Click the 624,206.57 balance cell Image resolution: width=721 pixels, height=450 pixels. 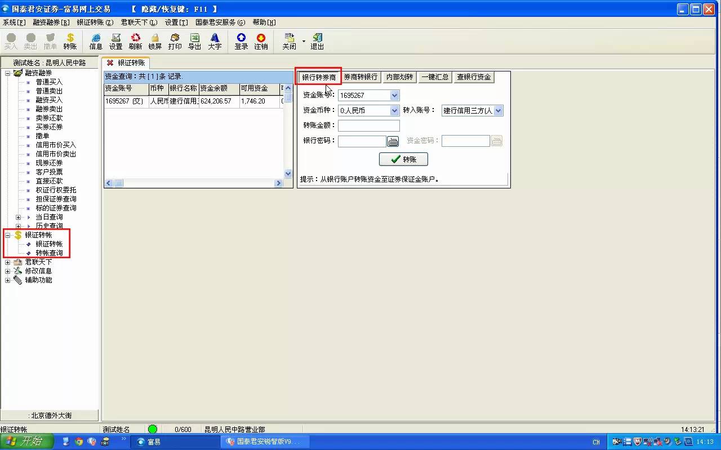[x=219, y=101]
